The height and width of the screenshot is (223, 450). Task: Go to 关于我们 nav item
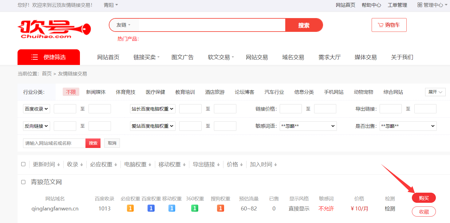pyautogui.click(x=402, y=57)
